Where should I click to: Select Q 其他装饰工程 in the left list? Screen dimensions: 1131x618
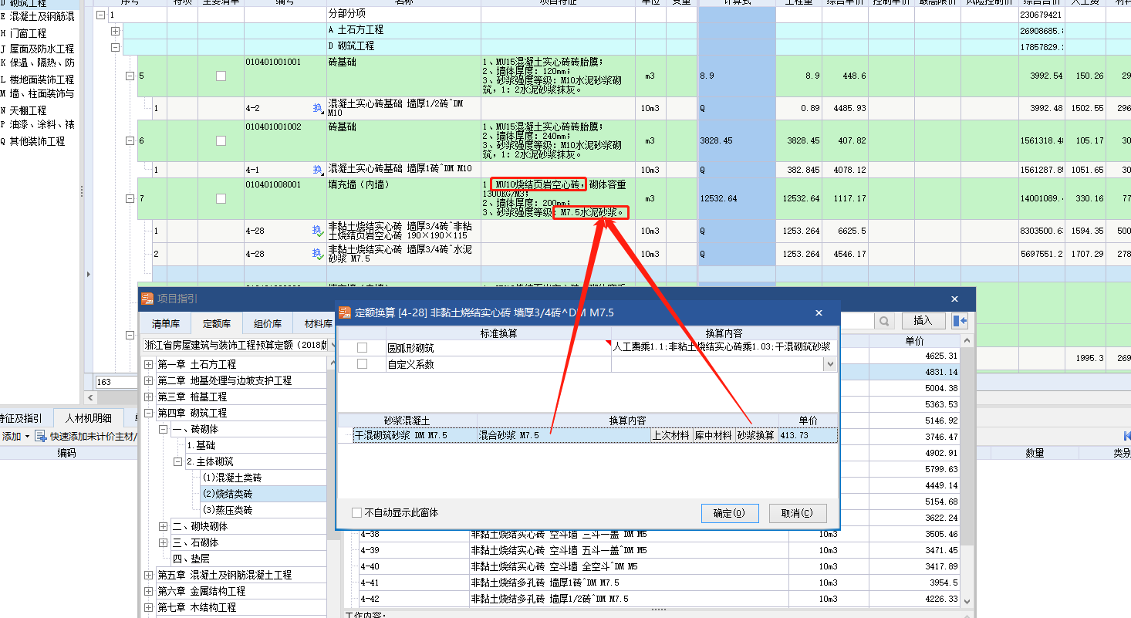33,141
